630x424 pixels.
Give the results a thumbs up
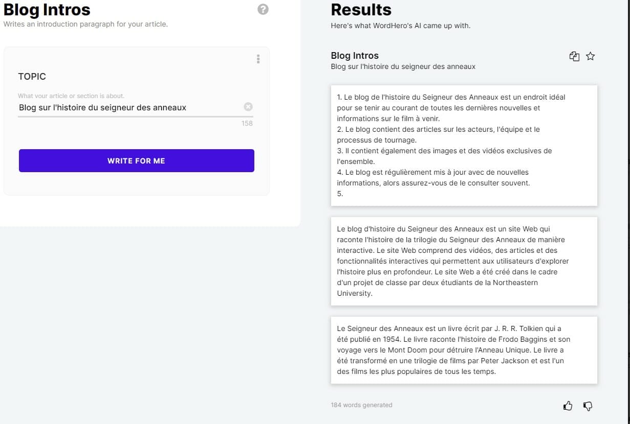click(568, 406)
